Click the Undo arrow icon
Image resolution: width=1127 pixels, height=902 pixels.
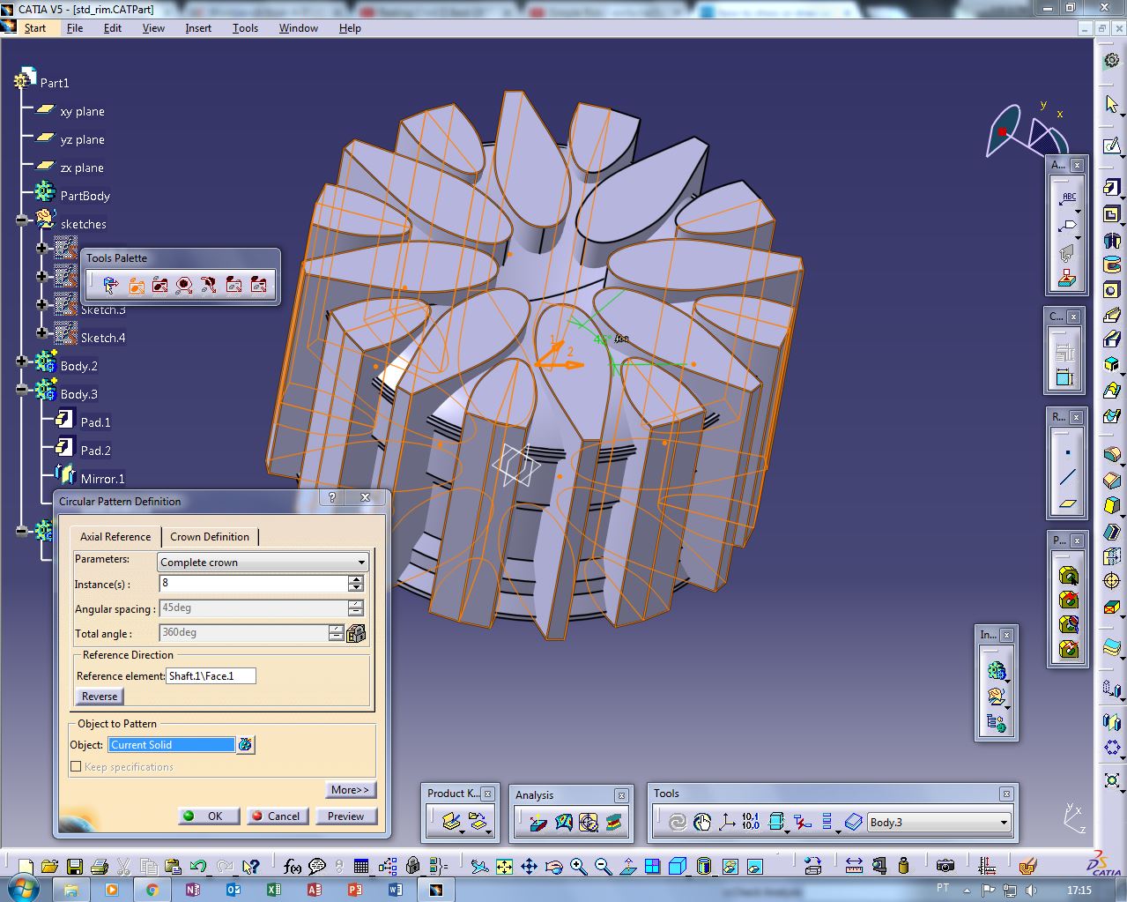pos(198,867)
